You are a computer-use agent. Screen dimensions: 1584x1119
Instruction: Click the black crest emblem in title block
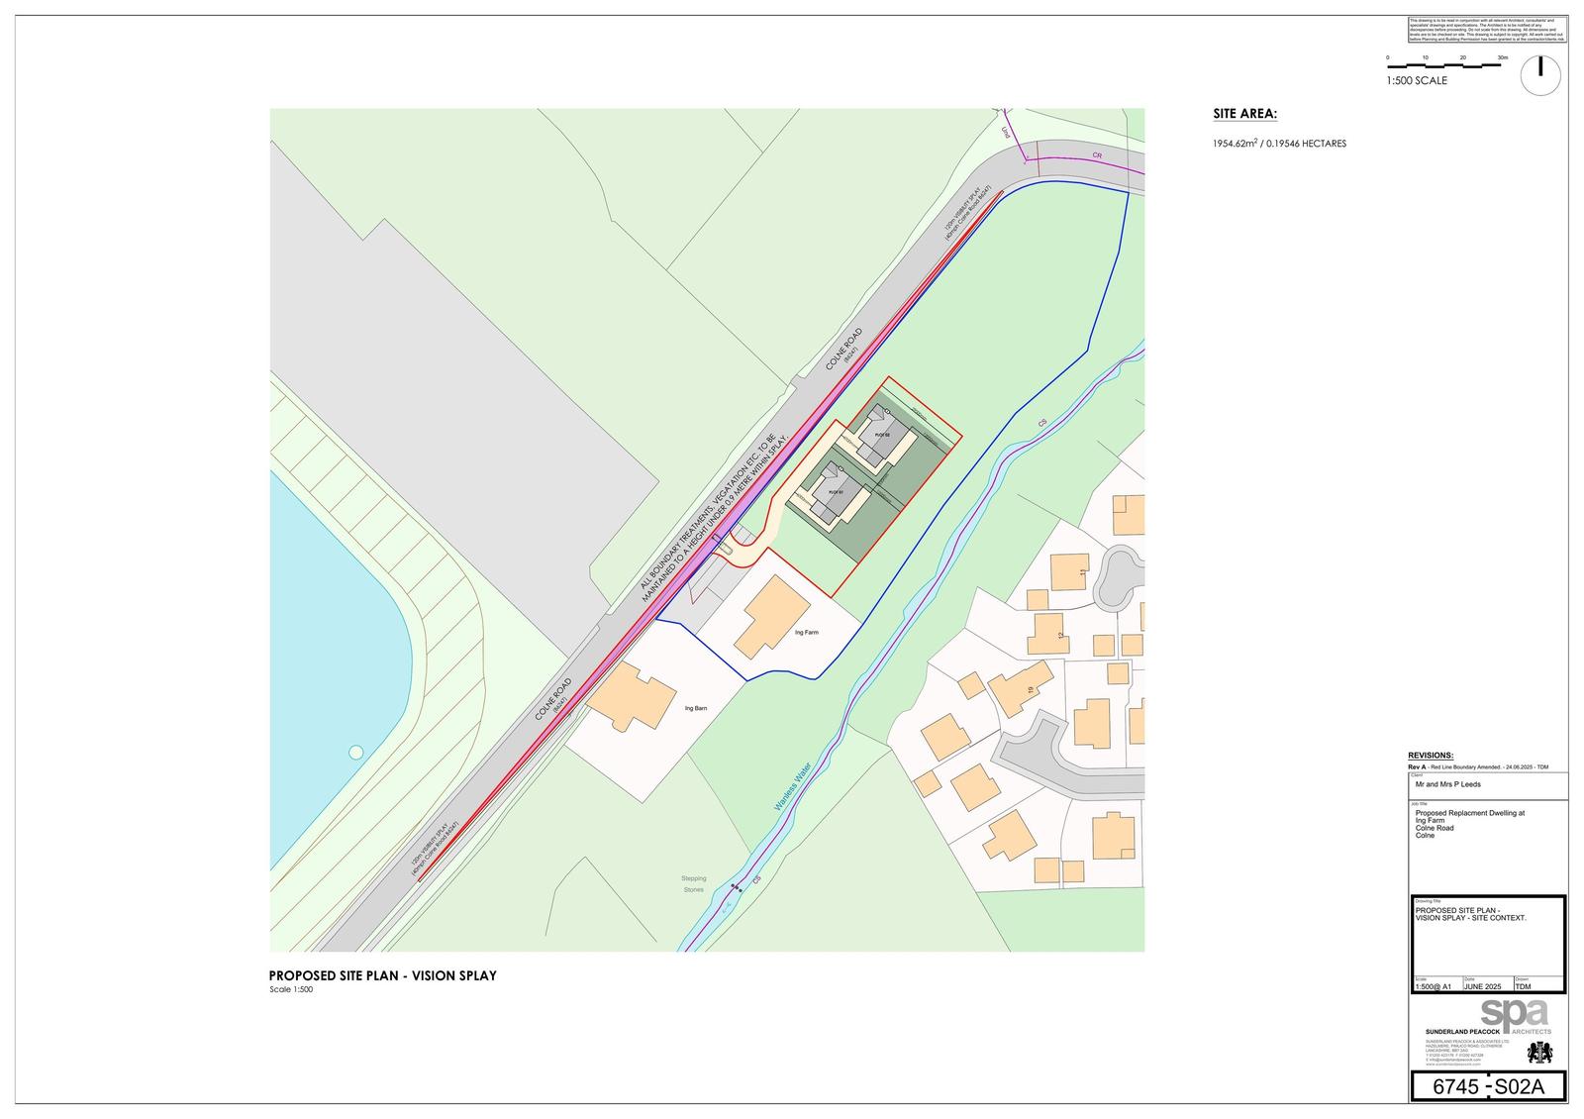click(x=1538, y=1052)
